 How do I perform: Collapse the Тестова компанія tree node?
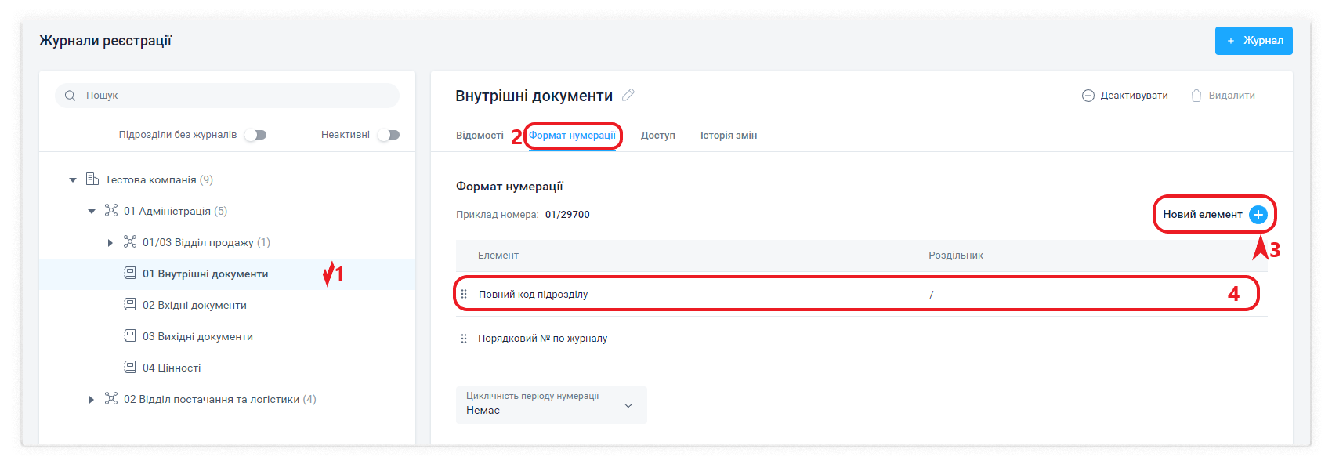(x=73, y=180)
